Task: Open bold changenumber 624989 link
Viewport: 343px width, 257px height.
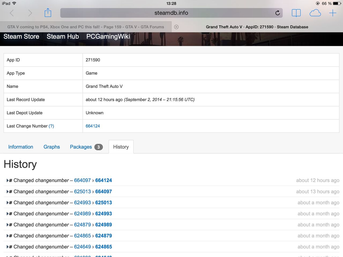Action: pos(103,225)
